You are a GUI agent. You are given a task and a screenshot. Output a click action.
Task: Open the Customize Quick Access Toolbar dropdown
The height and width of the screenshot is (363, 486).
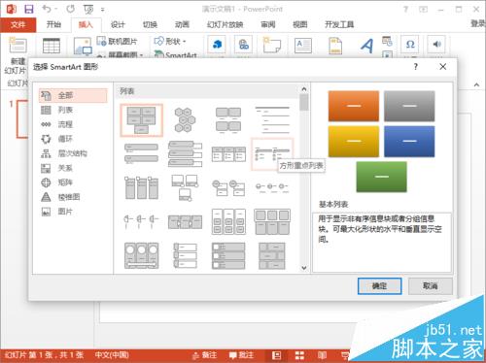coord(103,10)
